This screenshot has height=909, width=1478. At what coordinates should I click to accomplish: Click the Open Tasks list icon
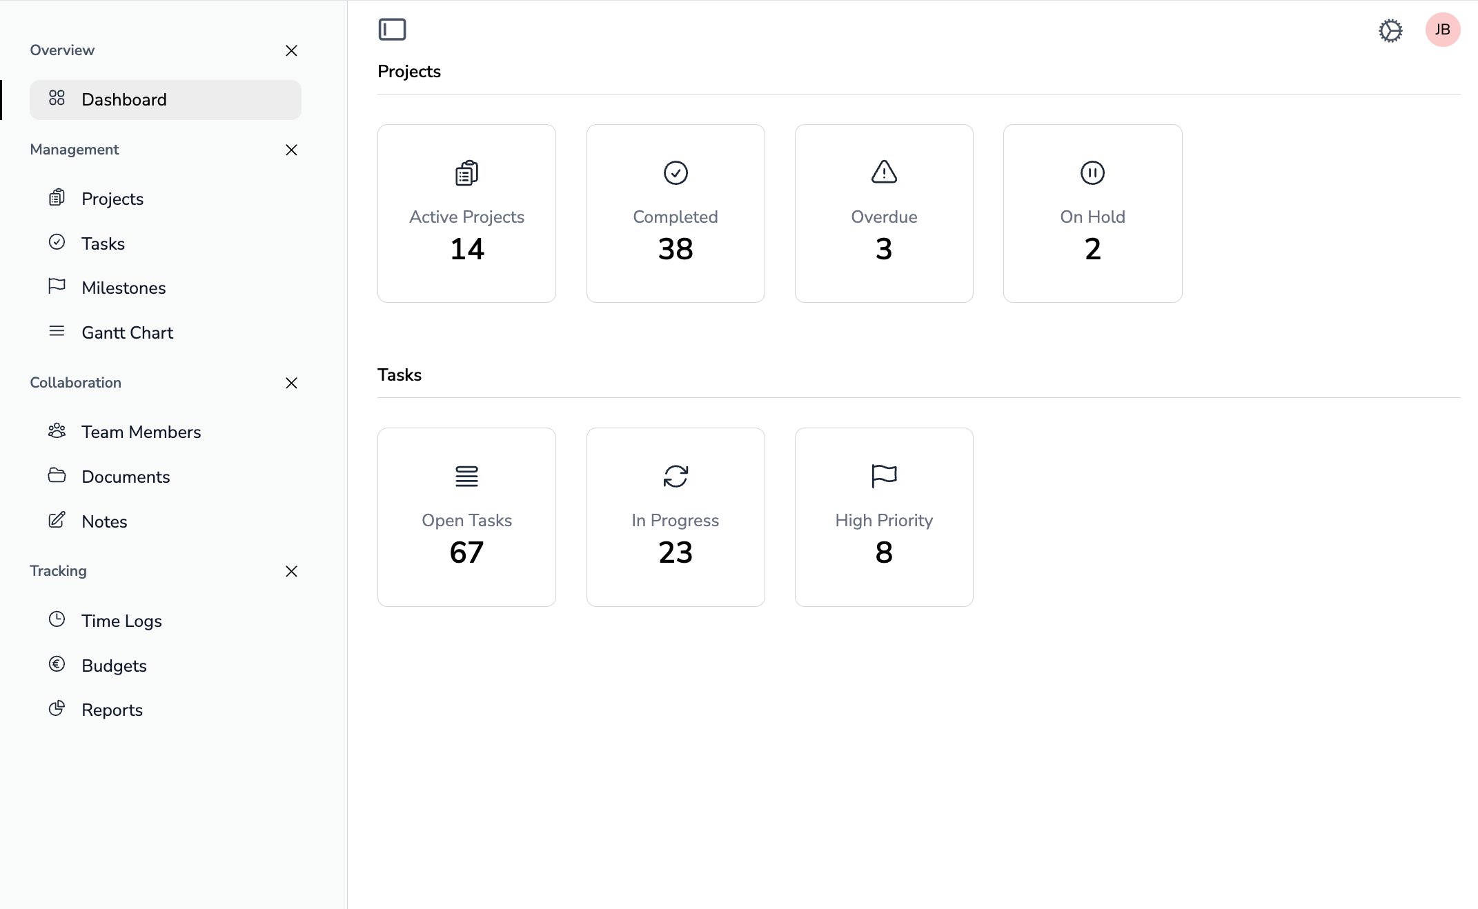[466, 477]
